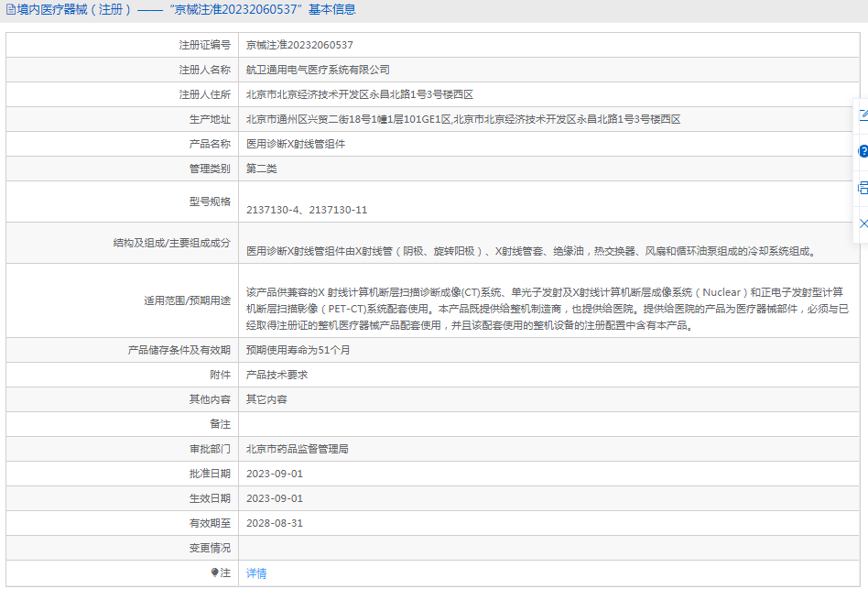Open the 详情 link in the bottom row
The image size is (868, 589).
(256, 573)
